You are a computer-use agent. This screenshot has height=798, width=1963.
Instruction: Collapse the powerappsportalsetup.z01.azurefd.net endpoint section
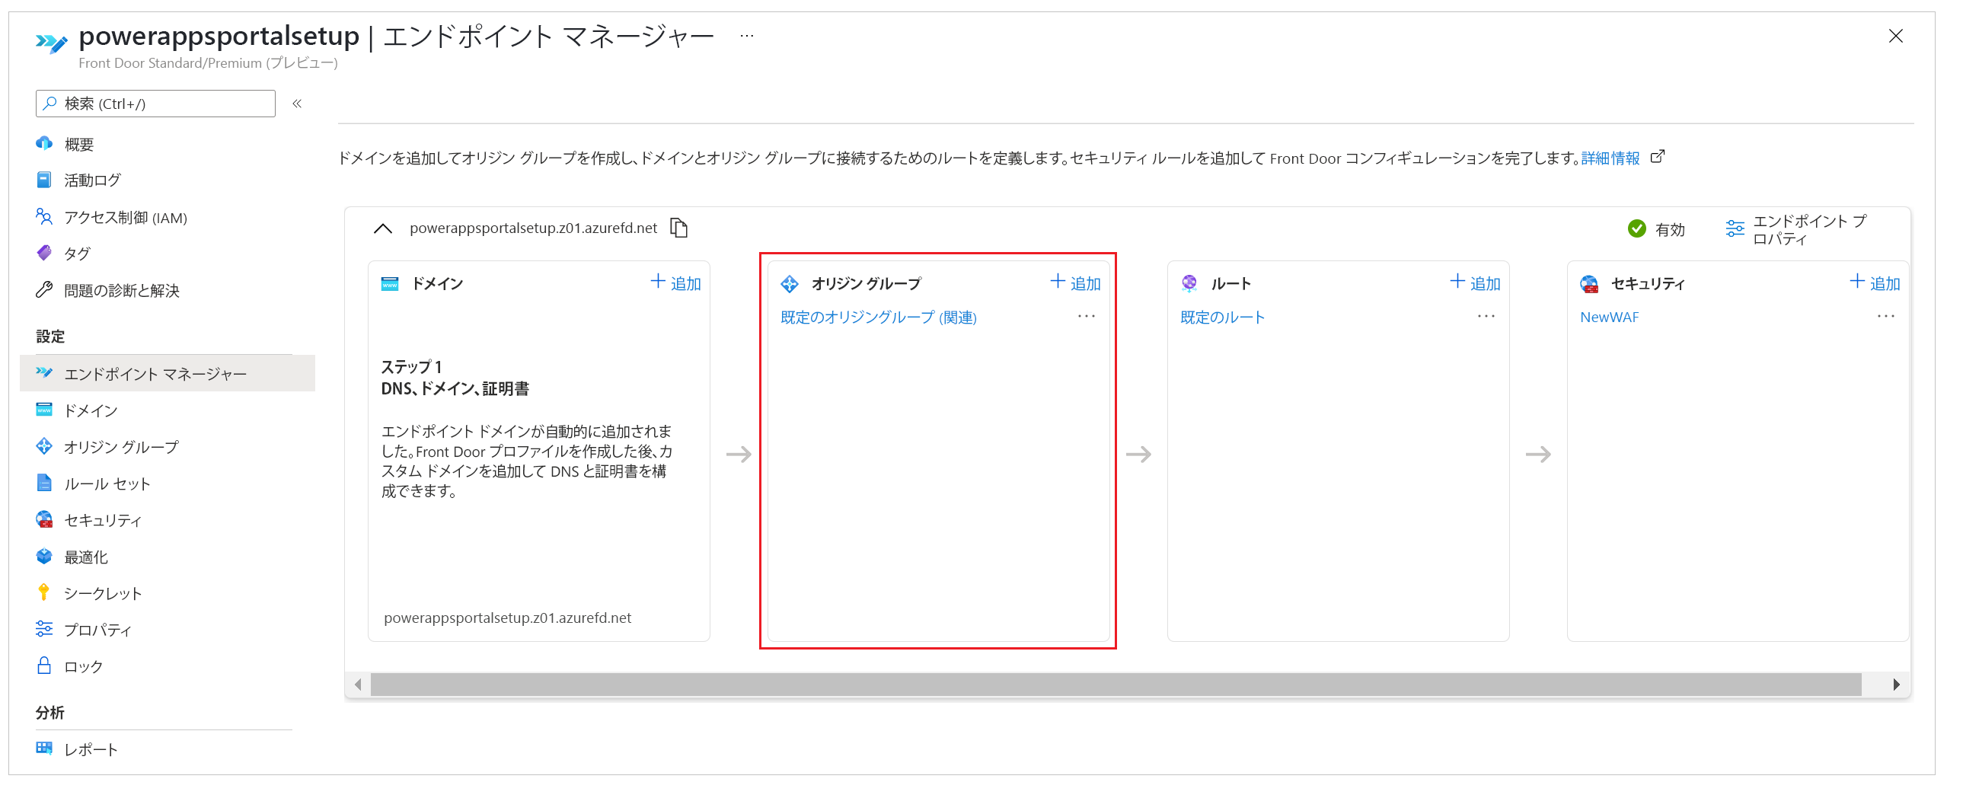pos(382,228)
